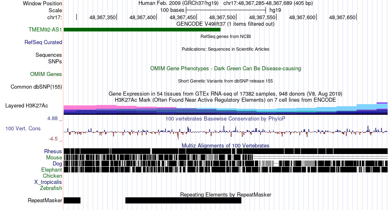
Task: Select the Mouse species label
Action: 54,158
